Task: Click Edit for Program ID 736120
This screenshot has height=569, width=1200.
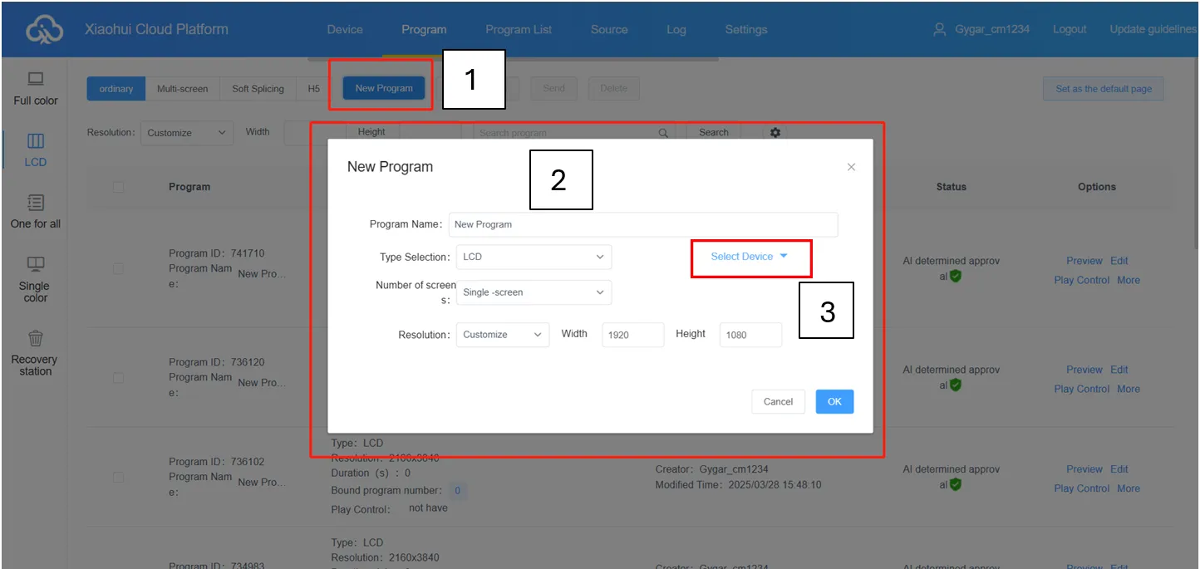Action: (x=1119, y=370)
